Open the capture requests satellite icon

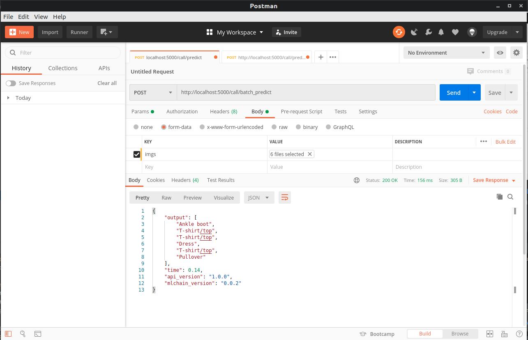[x=414, y=32]
